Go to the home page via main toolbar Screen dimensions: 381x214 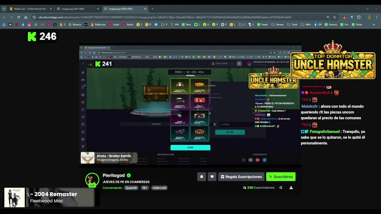coord(26,17)
